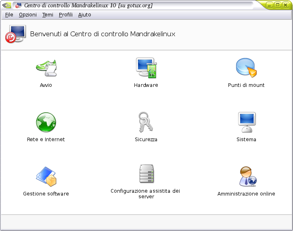Viewport: 293px width, 231px height.
Task: Open the Opzioni menu
Action: (x=28, y=15)
